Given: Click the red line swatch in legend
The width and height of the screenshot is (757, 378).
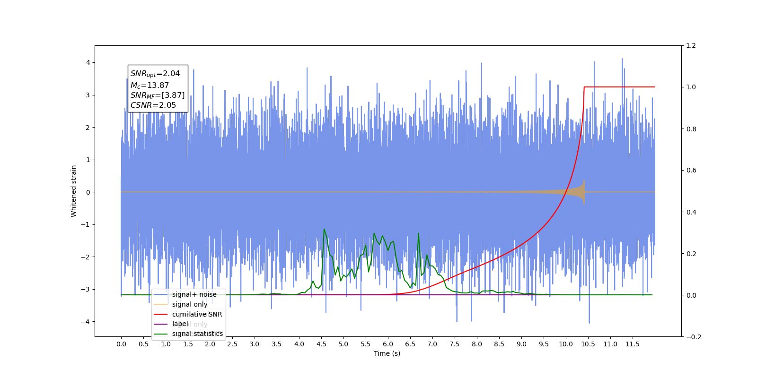Looking at the screenshot, I should pyautogui.click(x=161, y=314).
